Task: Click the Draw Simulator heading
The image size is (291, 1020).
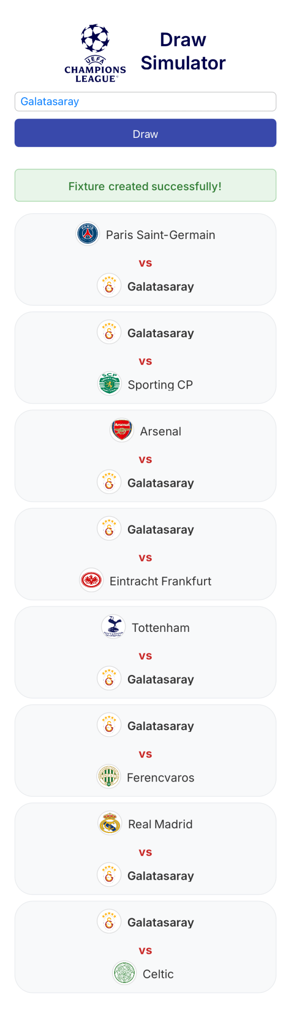Action: tap(183, 51)
